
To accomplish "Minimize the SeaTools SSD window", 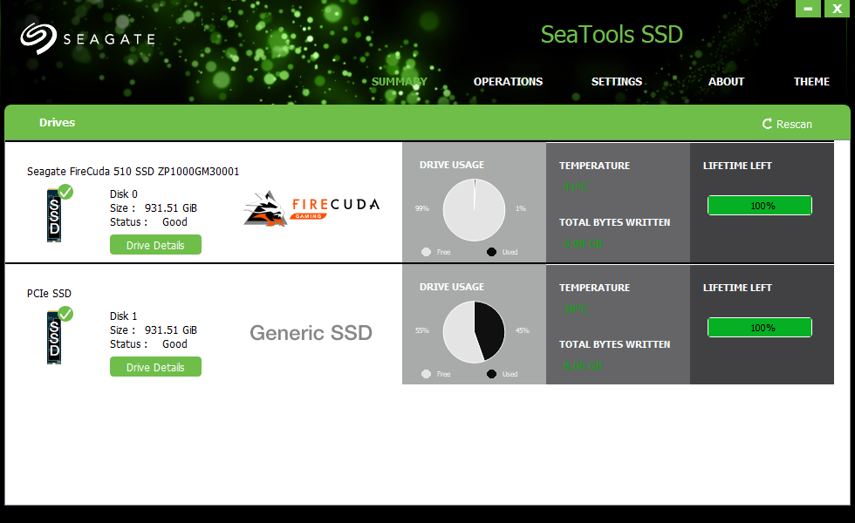I will [x=808, y=9].
